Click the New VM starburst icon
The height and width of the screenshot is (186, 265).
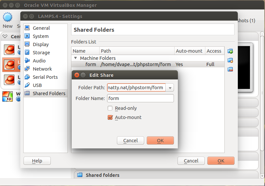pyautogui.click(x=8, y=17)
